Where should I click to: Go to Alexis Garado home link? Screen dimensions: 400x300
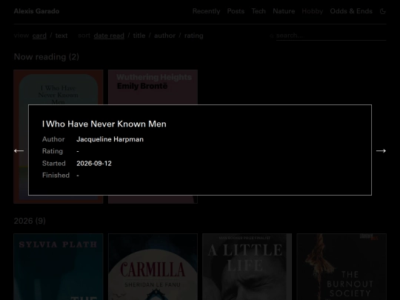tap(36, 11)
